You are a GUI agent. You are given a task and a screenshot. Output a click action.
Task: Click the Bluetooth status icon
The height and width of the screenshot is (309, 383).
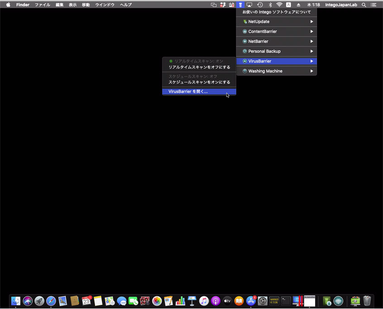270,5
